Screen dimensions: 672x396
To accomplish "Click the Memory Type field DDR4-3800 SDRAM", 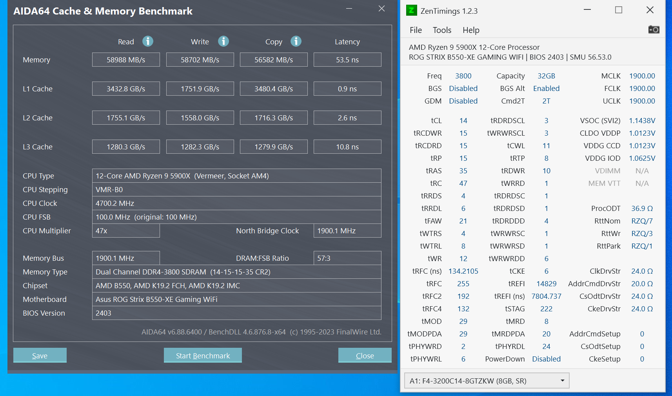I will [237, 272].
